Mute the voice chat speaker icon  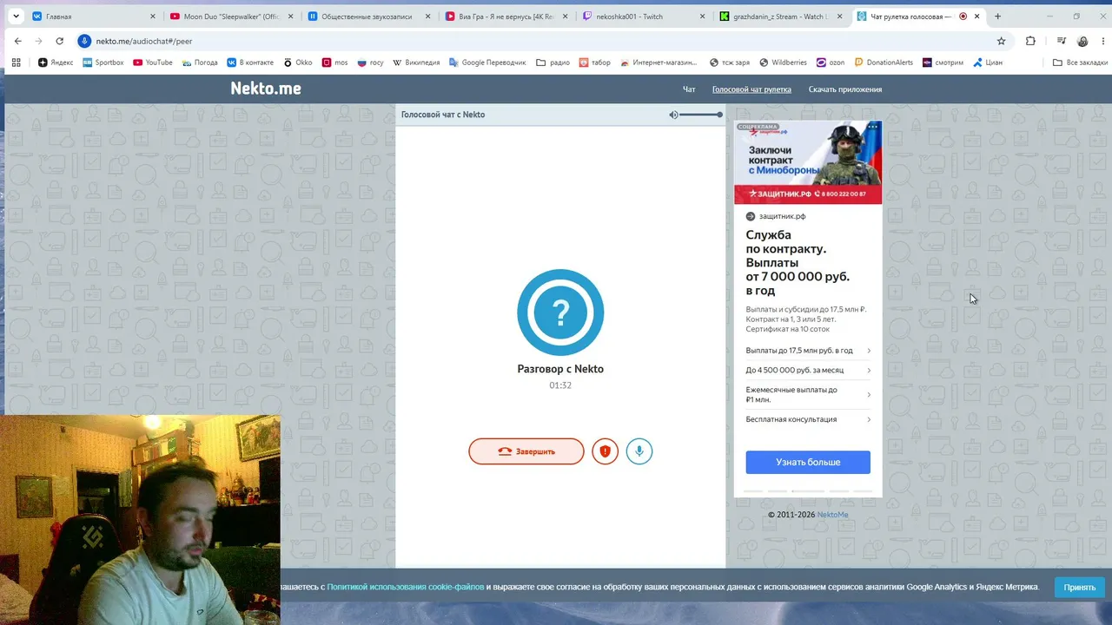[x=673, y=115]
